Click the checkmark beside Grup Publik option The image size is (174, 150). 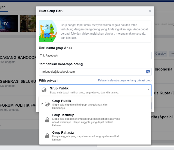[42, 104]
